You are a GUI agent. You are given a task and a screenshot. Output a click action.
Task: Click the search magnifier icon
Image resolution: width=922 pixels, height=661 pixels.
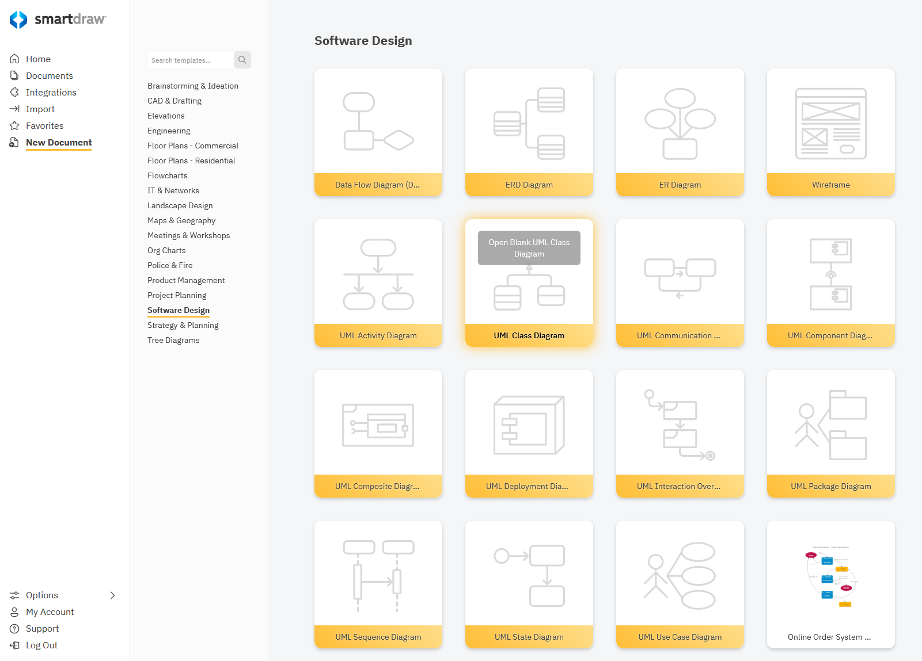242,60
